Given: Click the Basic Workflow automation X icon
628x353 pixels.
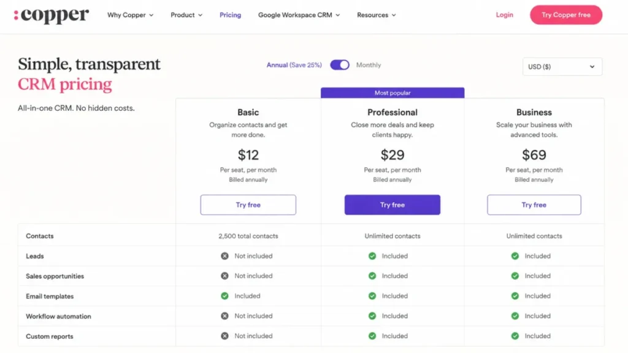Looking at the screenshot, I should (224, 316).
